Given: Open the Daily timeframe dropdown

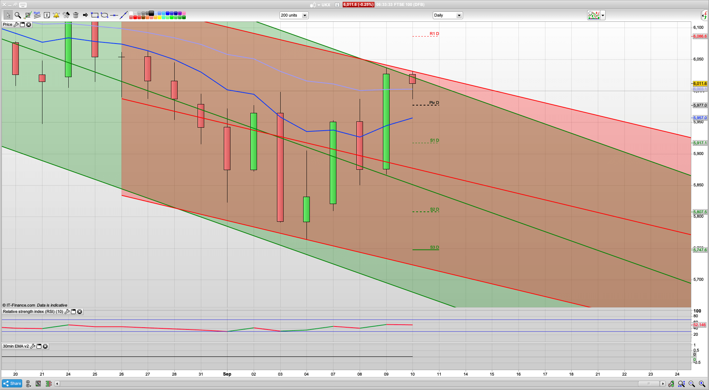Looking at the screenshot, I should 459,15.
